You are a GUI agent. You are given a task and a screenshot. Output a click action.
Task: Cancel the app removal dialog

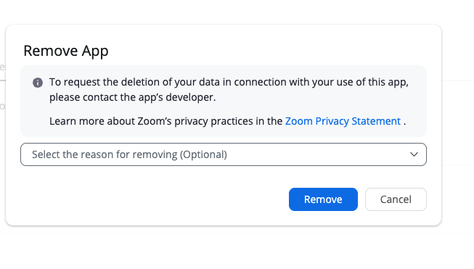tap(396, 199)
